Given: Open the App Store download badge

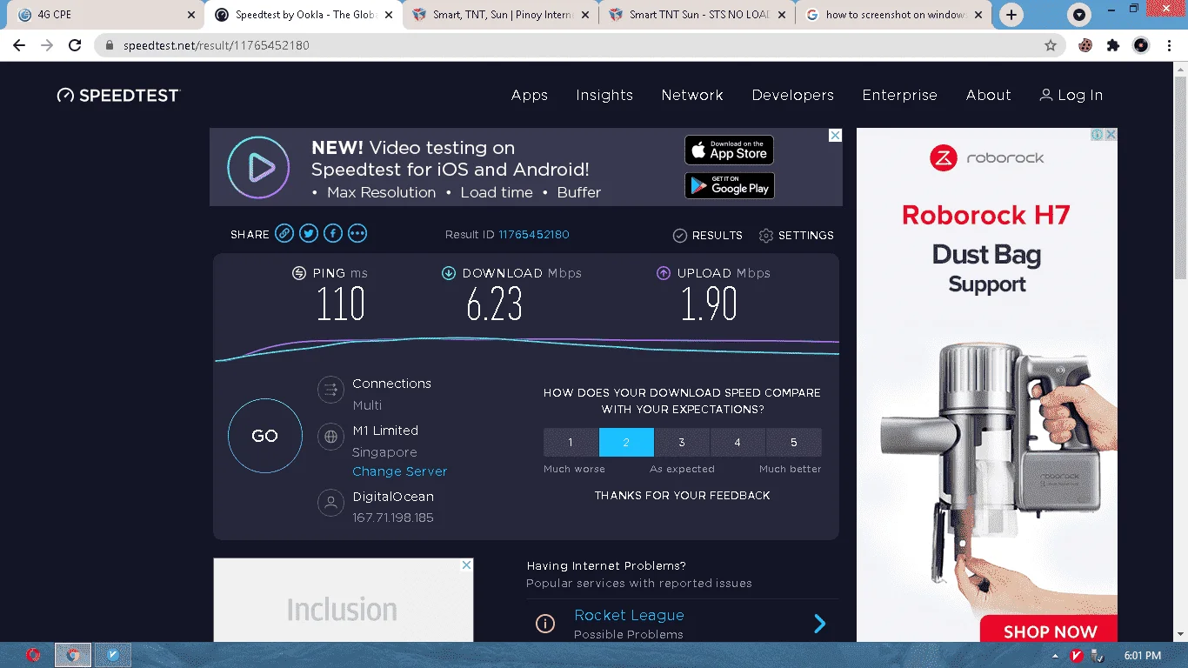Looking at the screenshot, I should (729, 150).
